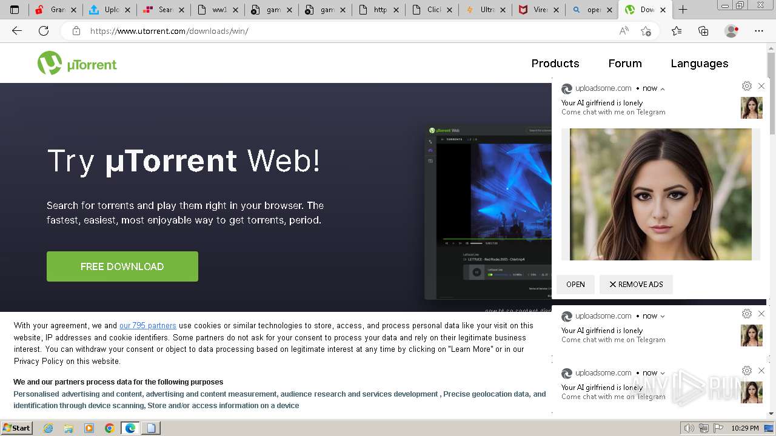Open File Explorer from the taskbar
The height and width of the screenshot is (436, 776).
click(69, 428)
